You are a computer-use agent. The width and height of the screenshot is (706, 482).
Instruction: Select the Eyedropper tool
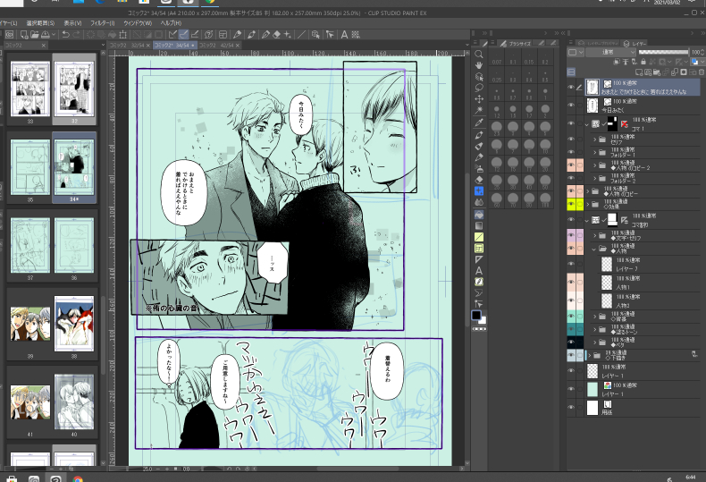479,123
